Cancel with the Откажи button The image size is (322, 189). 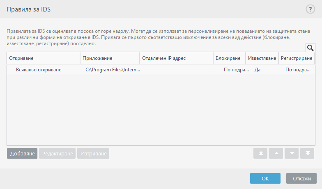tap(301, 178)
